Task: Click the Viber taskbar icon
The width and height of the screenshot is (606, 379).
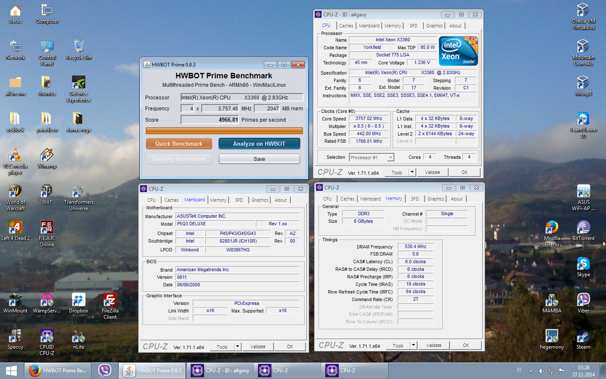Action: 104,371
